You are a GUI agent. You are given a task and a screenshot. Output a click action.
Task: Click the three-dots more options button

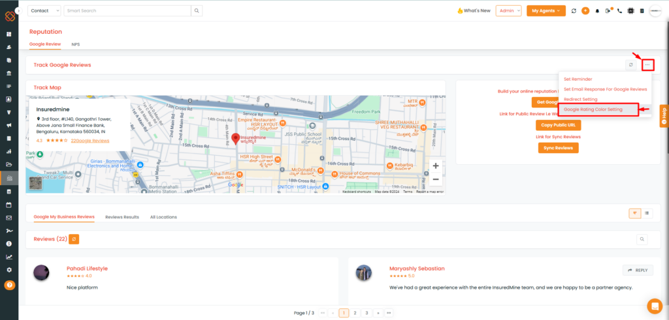pyautogui.click(x=647, y=65)
